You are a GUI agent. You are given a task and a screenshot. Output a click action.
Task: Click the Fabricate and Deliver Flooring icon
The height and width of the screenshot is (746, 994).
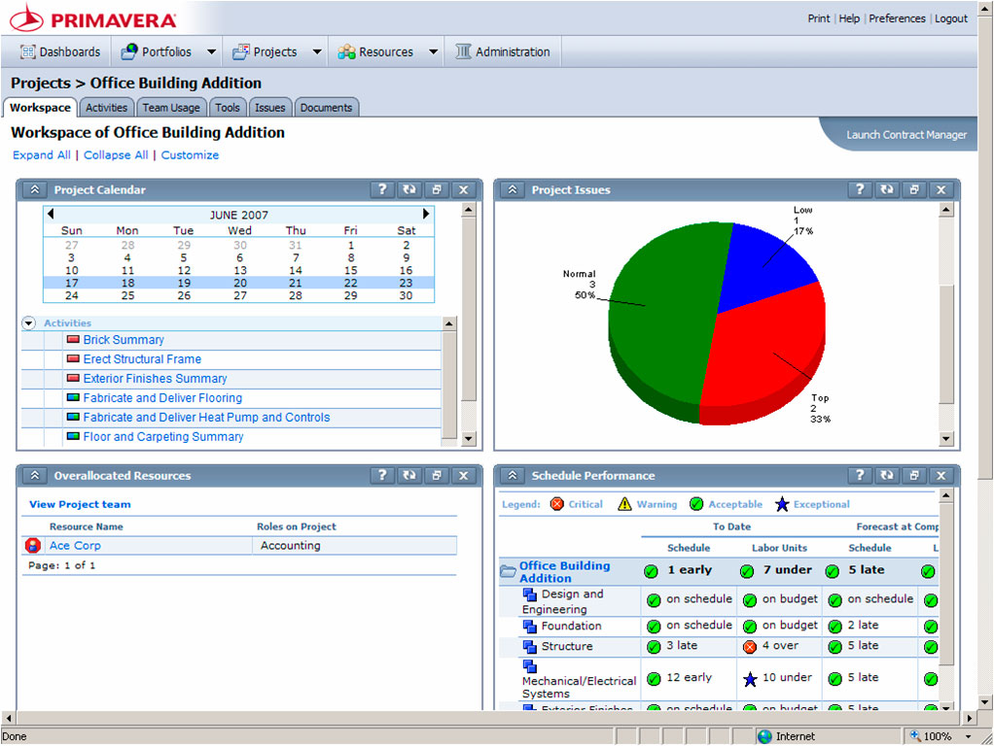pos(73,397)
